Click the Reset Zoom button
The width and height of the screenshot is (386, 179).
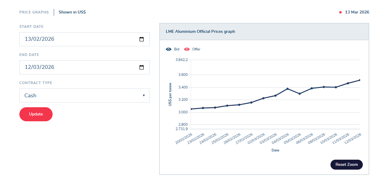click(x=347, y=165)
